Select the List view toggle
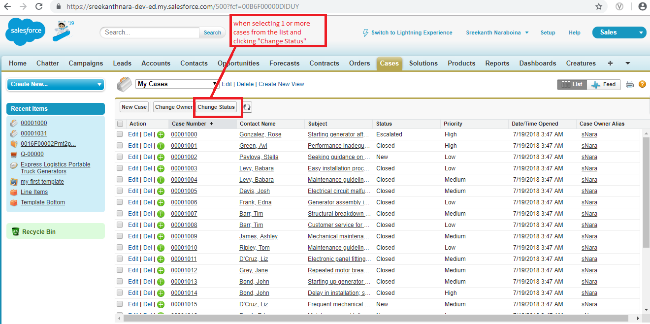The width and height of the screenshot is (650, 324). tap(572, 85)
